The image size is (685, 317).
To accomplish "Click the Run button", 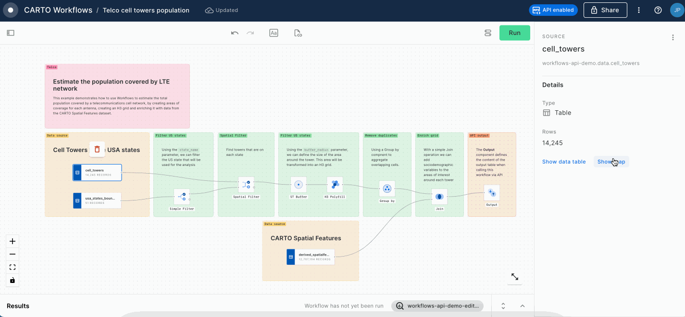I will click(514, 33).
